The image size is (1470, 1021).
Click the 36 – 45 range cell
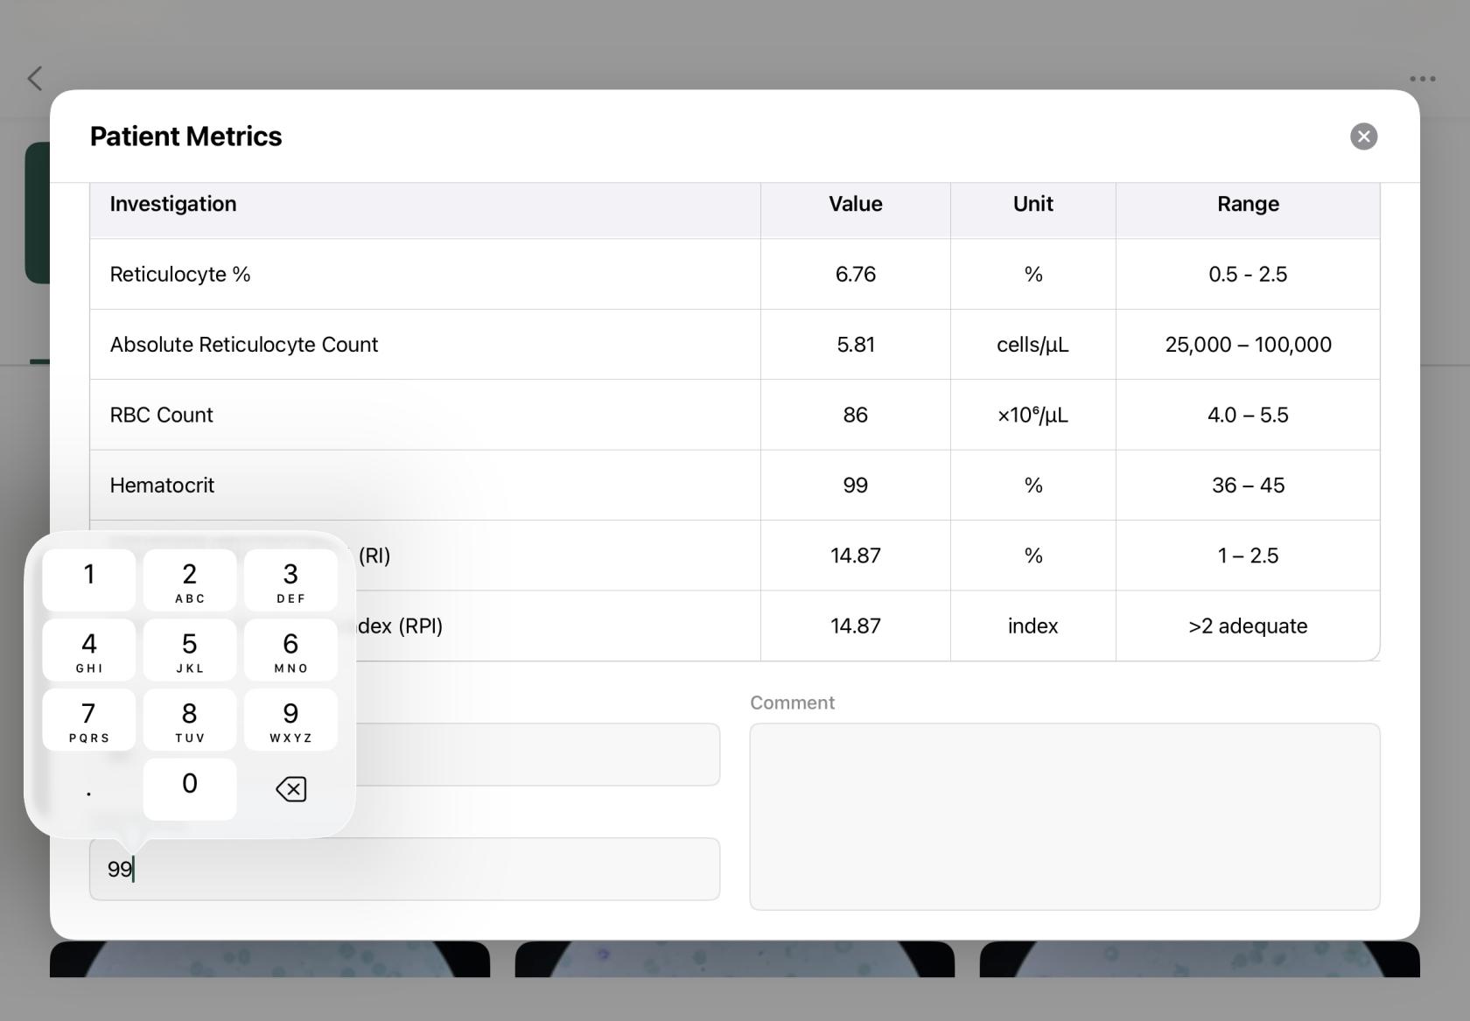(1248, 486)
